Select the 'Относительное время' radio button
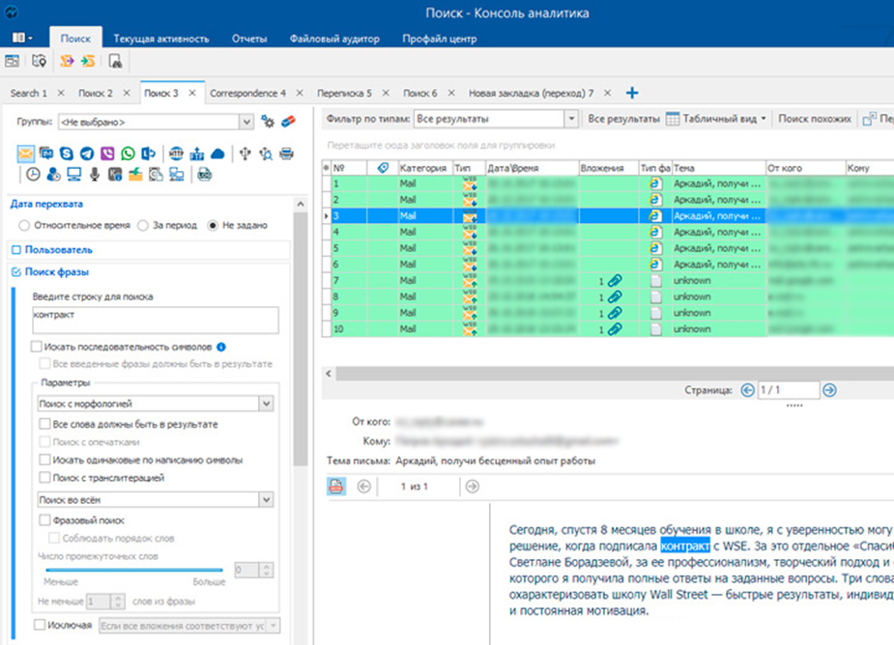This screenshot has height=645, width=894. 24,225
